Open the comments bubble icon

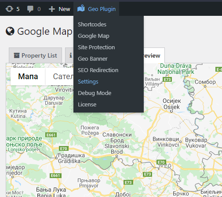[30, 9]
